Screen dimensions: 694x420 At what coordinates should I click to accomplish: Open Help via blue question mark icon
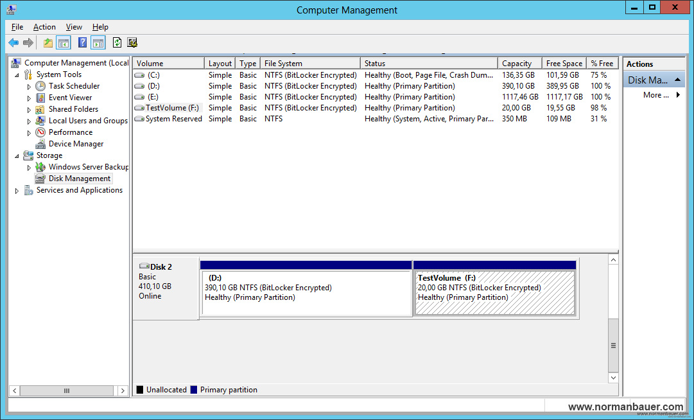click(82, 43)
